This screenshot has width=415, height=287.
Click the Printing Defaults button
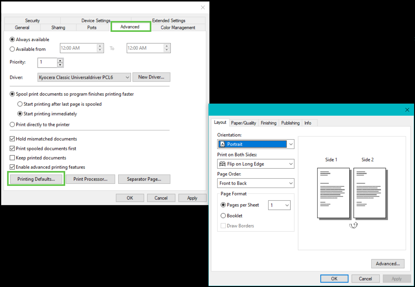(x=36, y=179)
